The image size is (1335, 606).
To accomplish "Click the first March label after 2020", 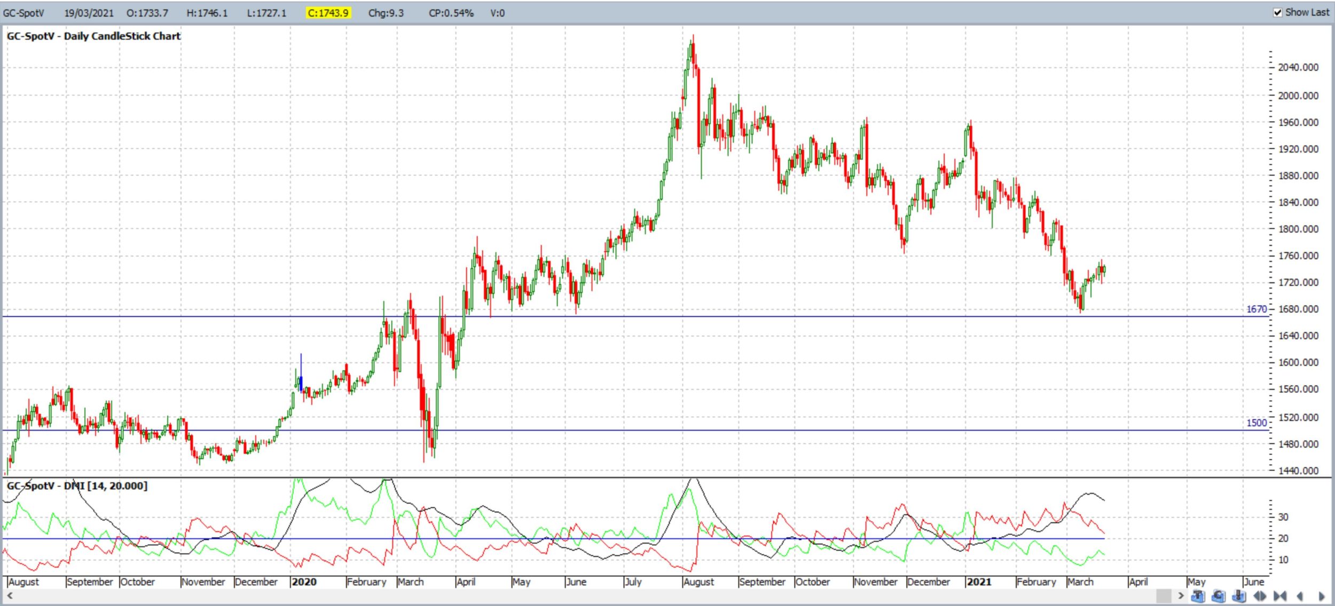I will coord(411,582).
